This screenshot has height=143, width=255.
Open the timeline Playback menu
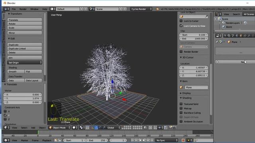[x=47, y=140]
